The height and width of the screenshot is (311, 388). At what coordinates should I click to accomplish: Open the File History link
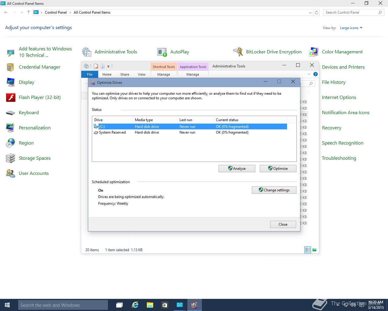pos(334,82)
